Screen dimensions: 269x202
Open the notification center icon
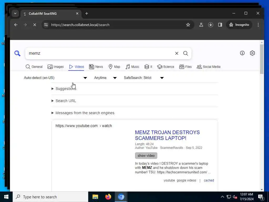tap(260, 197)
